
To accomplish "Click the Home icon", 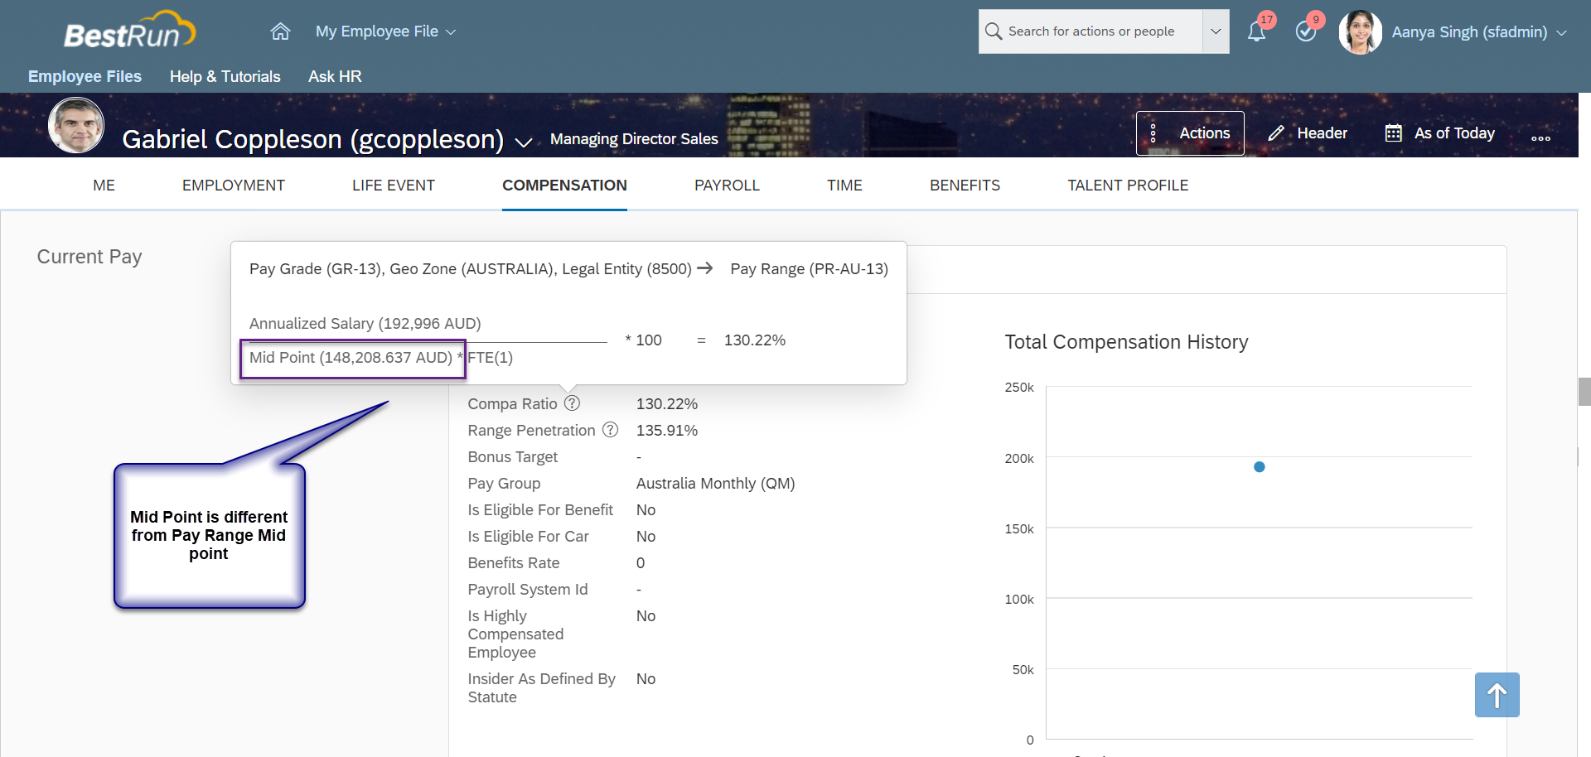I will [281, 31].
